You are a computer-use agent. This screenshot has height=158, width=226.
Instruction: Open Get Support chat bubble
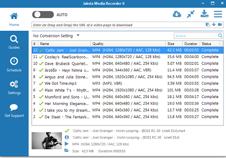pos(14,110)
